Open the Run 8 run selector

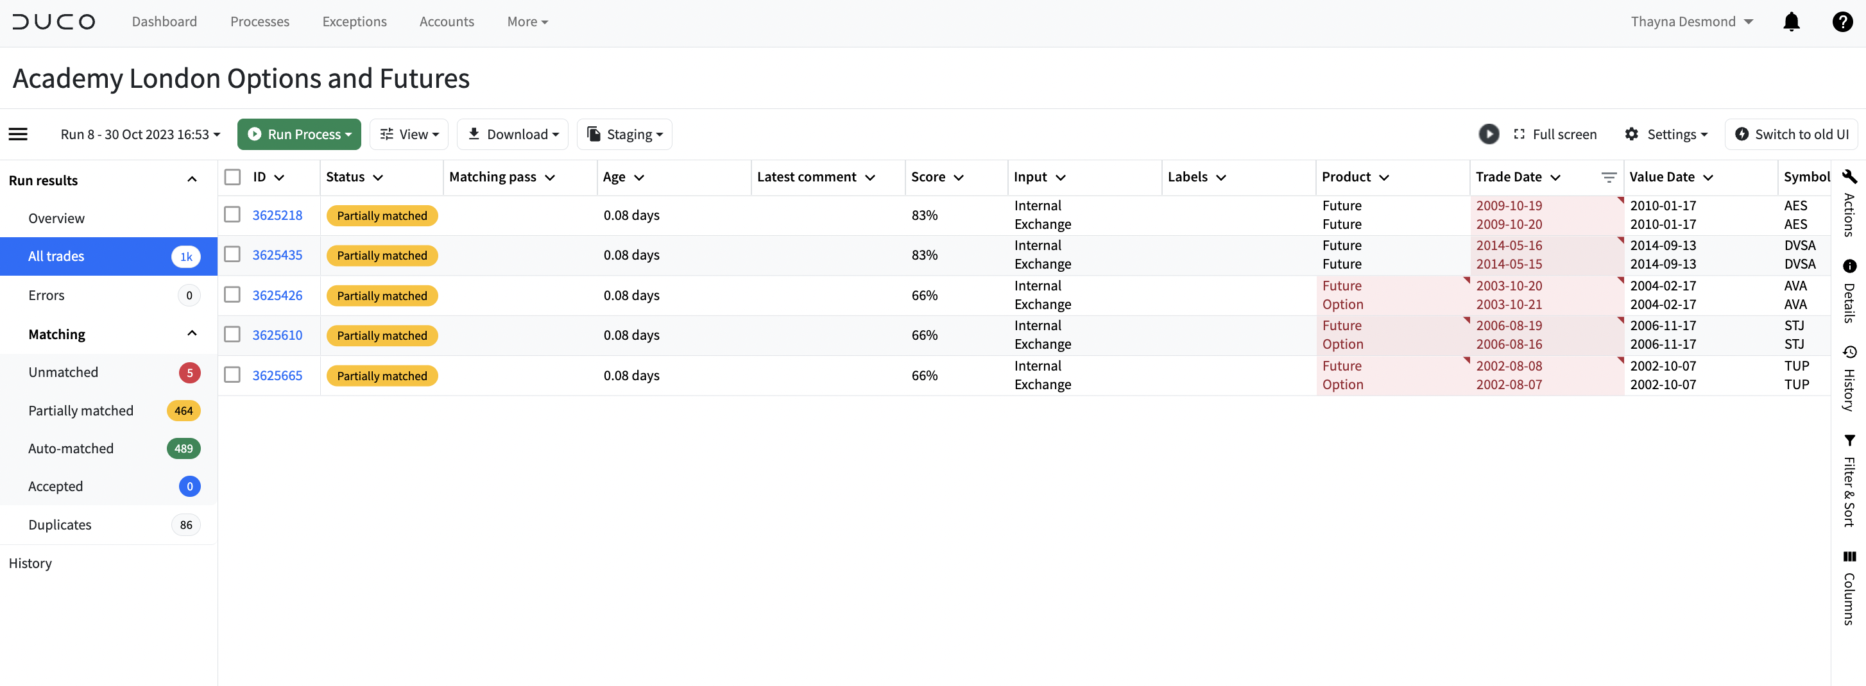(x=141, y=134)
